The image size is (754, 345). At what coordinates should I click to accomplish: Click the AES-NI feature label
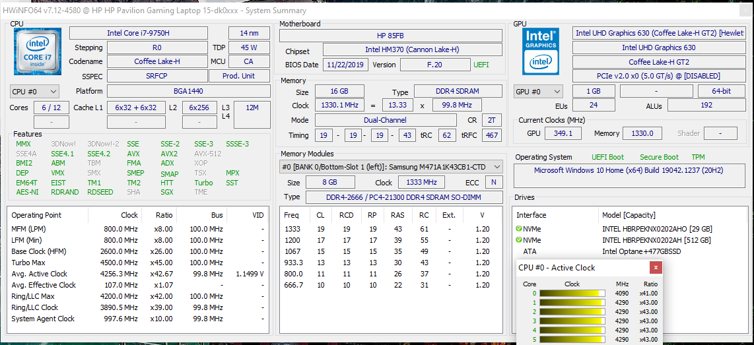[27, 192]
